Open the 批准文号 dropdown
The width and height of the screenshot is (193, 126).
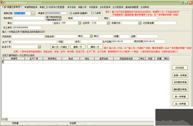(39, 47)
